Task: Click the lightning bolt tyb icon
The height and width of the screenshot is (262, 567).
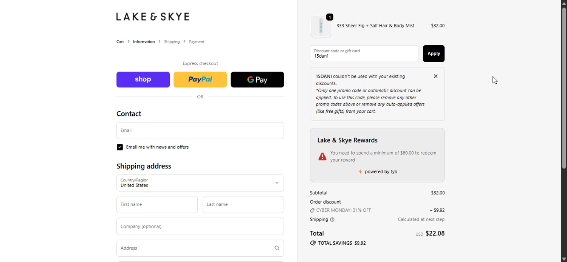Action: [x=360, y=172]
